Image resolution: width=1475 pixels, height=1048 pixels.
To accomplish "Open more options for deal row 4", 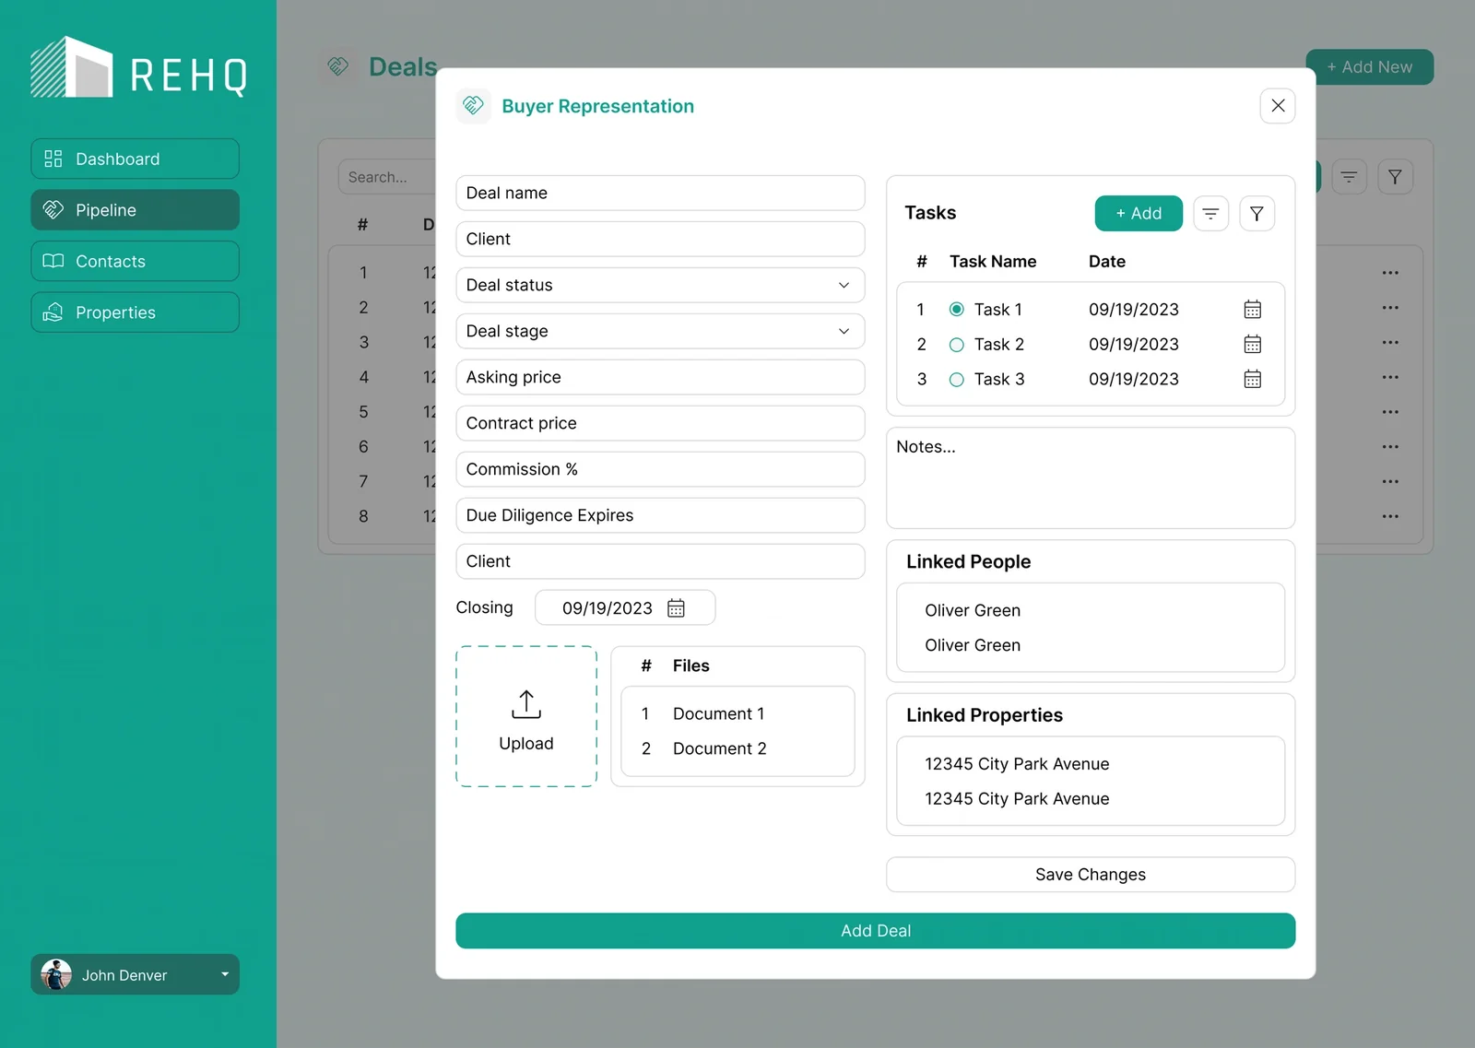I will point(1390,377).
